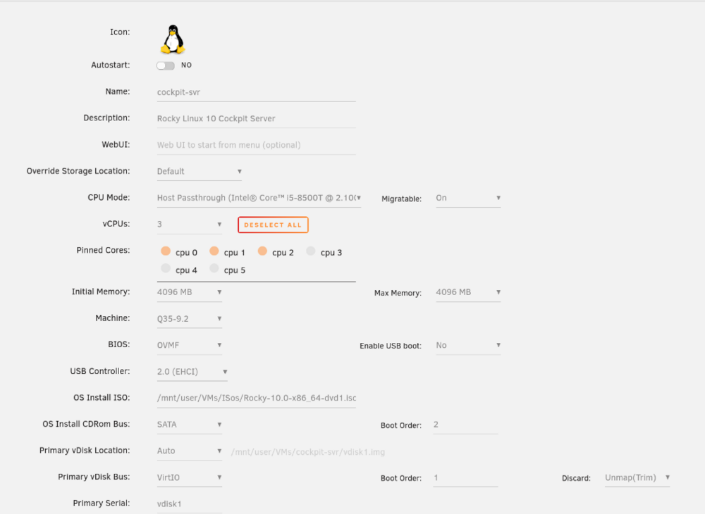Image resolution: width=705 pixels, height=514 pixels.
Task: Click the vdisk1.img path text
Action: [x=308, y=452]
